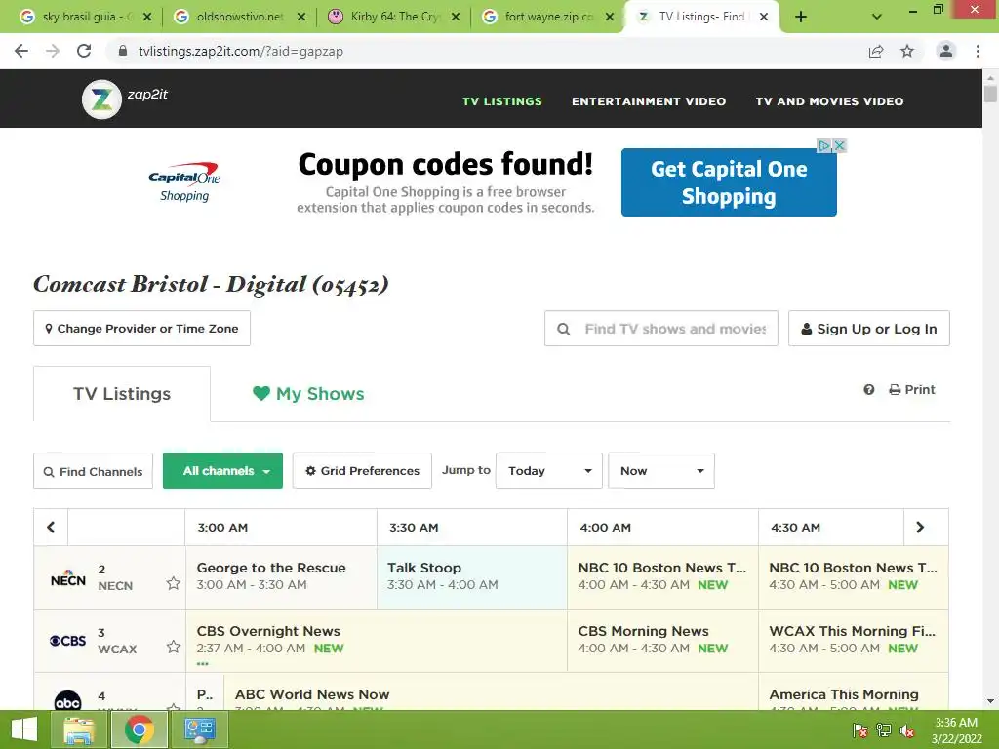Open the WCAX This Morning listing
Viewport: 999px width, 749px height.
(854, 640)
